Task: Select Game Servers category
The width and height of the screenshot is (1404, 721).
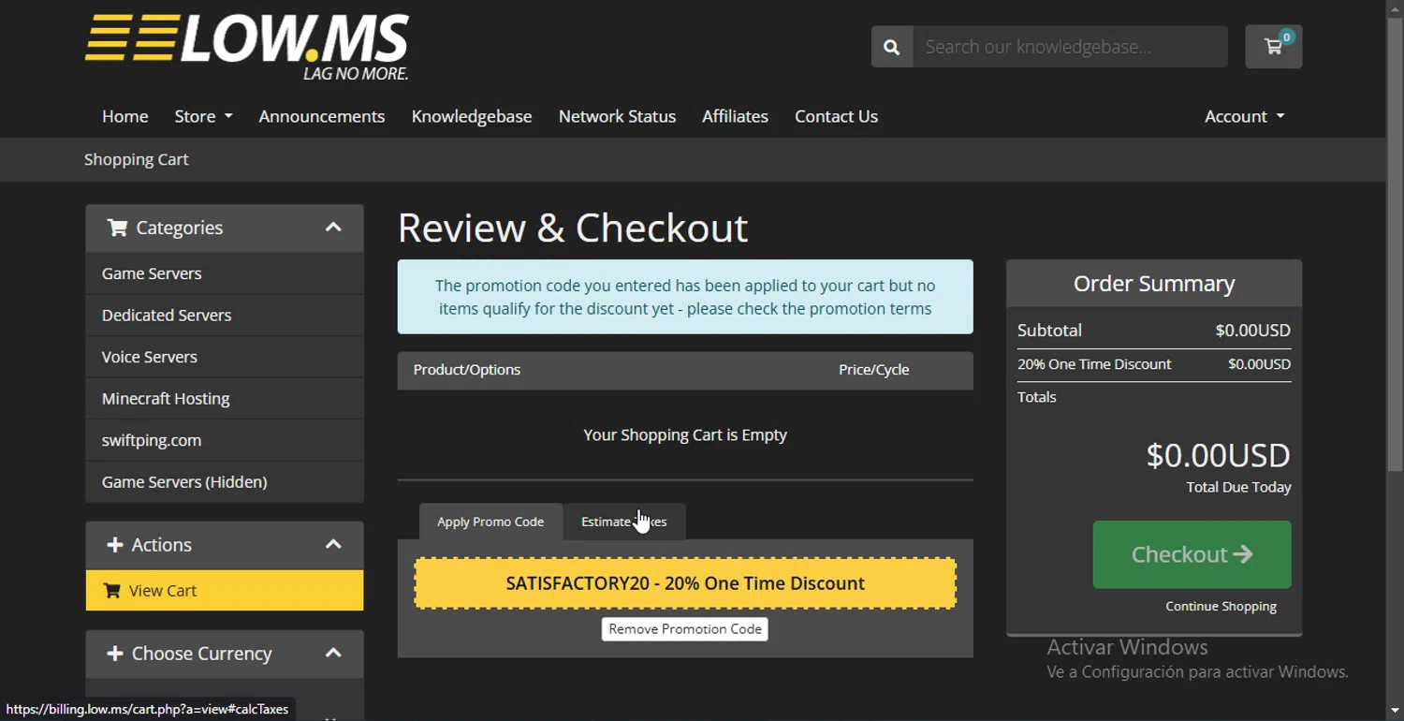Action: click(225, 273)
